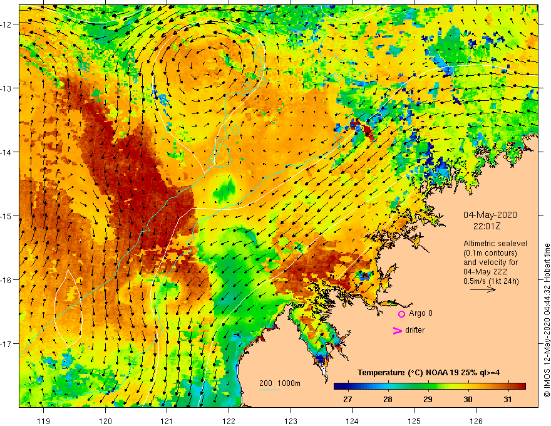Image resolution: width=551 pixels, height=426 pixels.
Task: Click latitude axis label -17
Action: [x=7, y=344]
